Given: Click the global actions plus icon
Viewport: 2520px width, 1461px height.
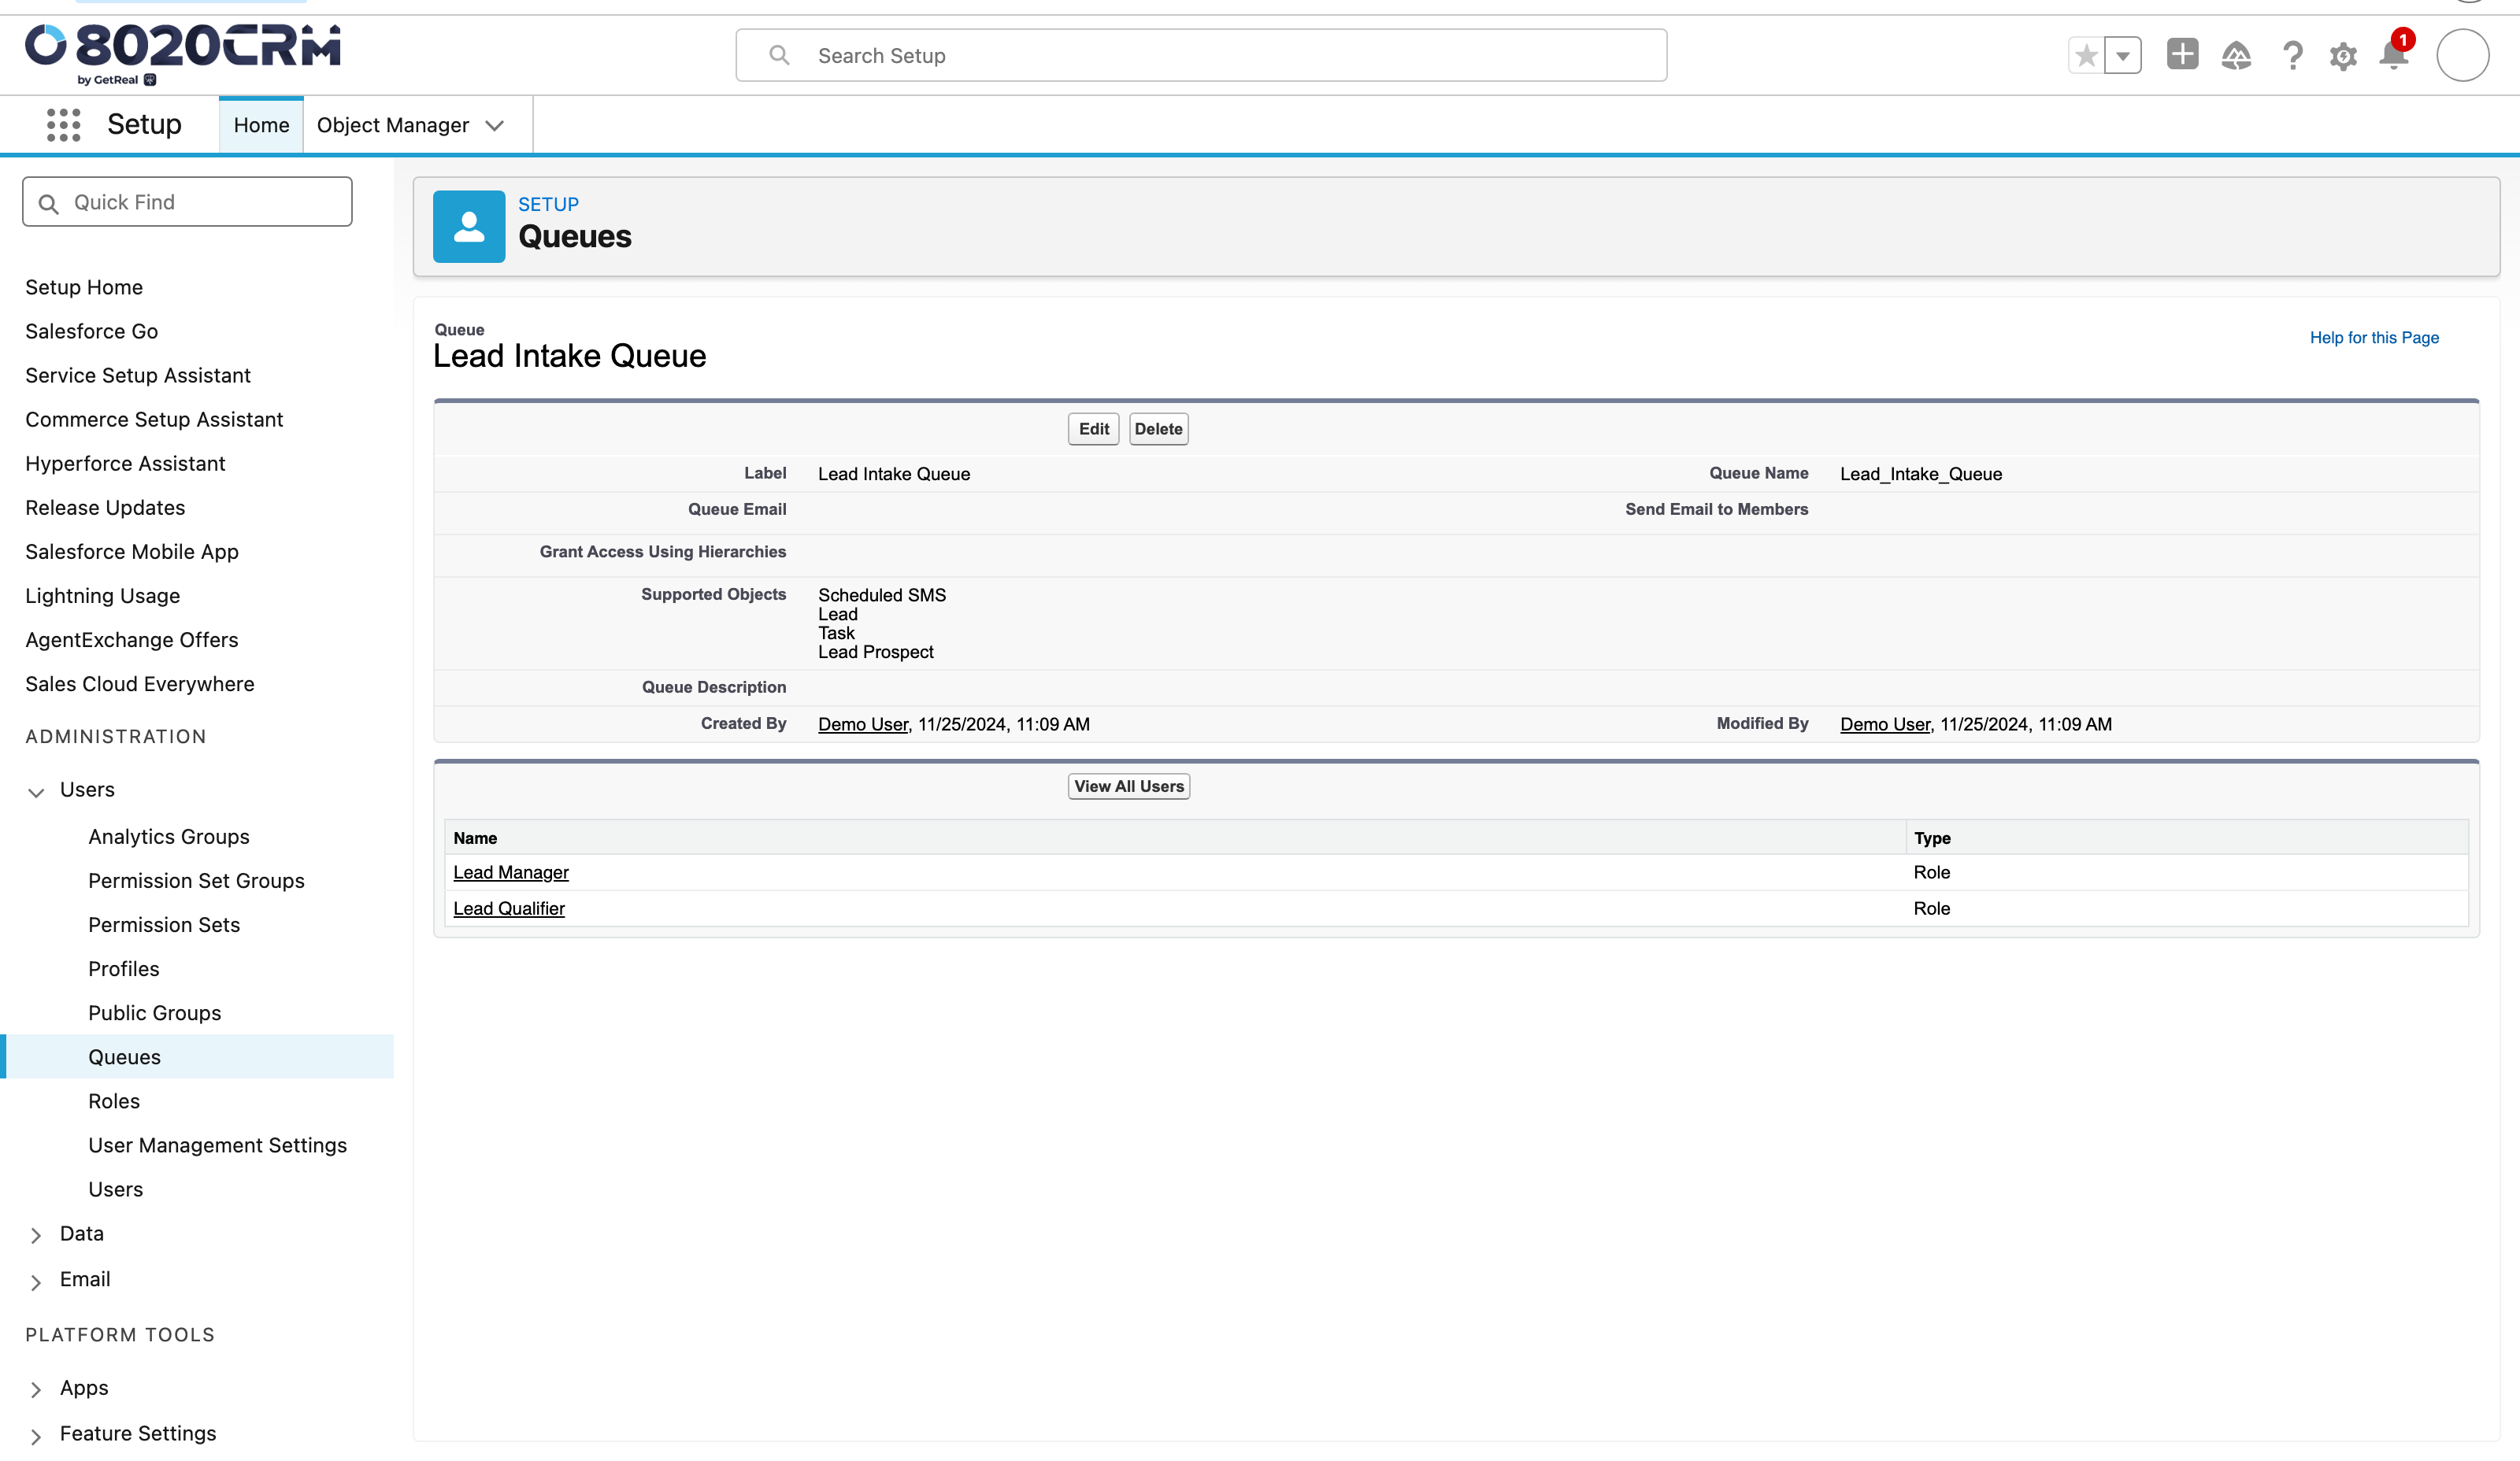Looking at the screenshot, I should [2182, 54].
